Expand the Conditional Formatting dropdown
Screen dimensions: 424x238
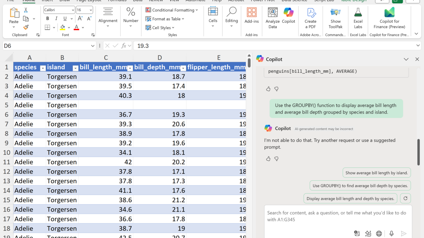coord(172,10)
